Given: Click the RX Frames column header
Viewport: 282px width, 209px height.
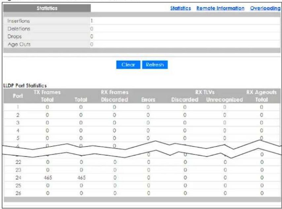Looking at the screenshot, I should [115, 92].
